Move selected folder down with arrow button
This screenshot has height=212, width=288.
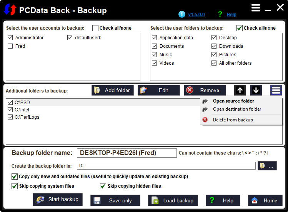coord(256,90)
